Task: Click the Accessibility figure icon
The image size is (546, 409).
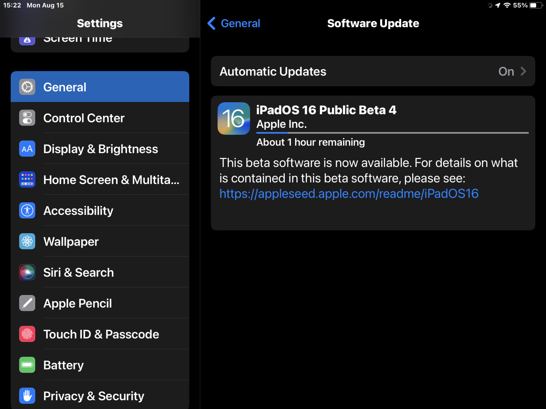Action: (27, 210)
